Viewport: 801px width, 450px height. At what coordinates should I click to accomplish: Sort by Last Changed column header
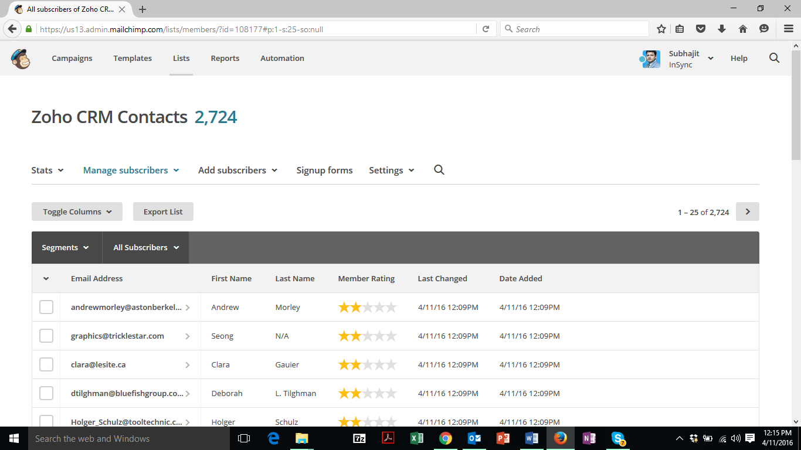pyautogui.click(x=442, y=278)
